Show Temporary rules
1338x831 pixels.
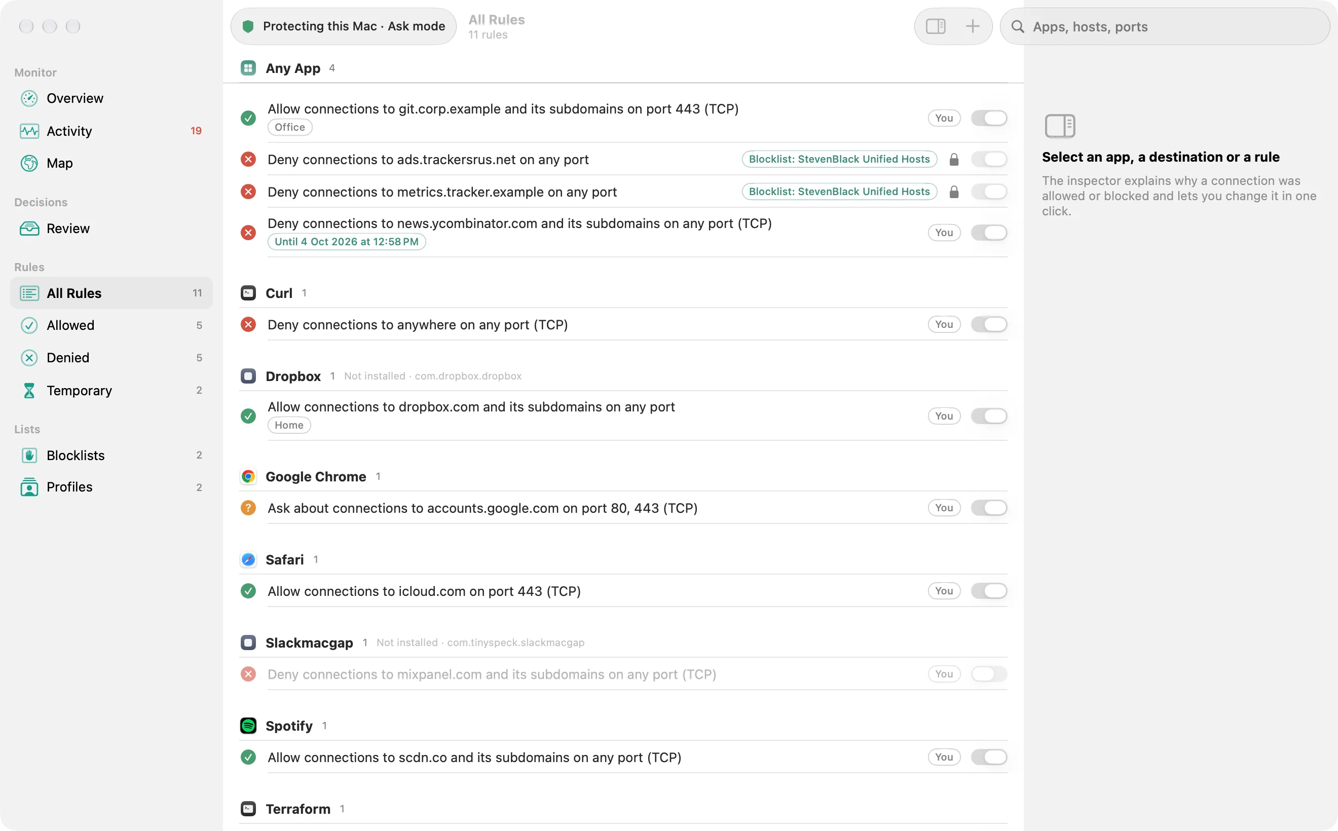click(x=111, y=390)
